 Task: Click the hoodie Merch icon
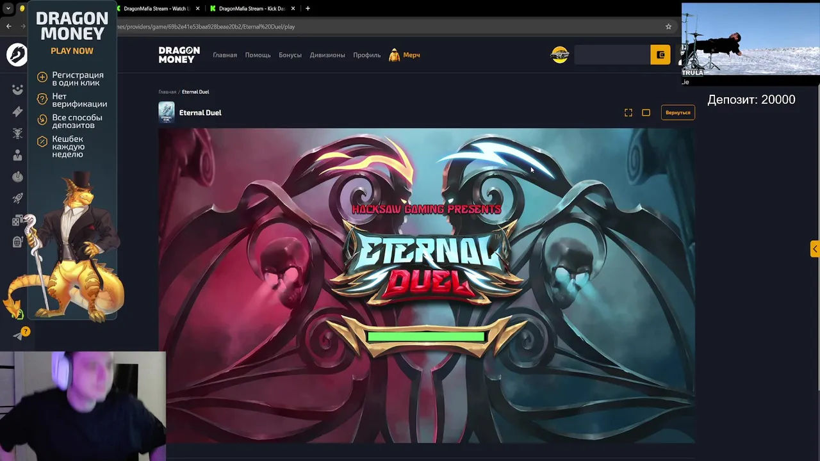click(x=395, y=55)
